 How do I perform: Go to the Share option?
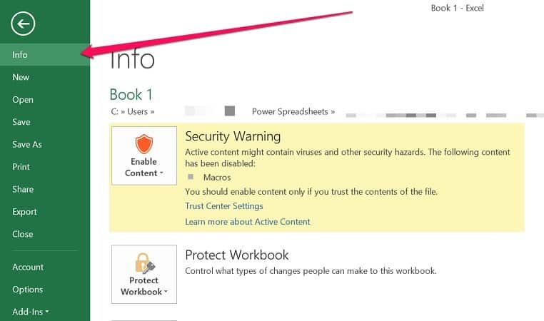pos(23,189)
